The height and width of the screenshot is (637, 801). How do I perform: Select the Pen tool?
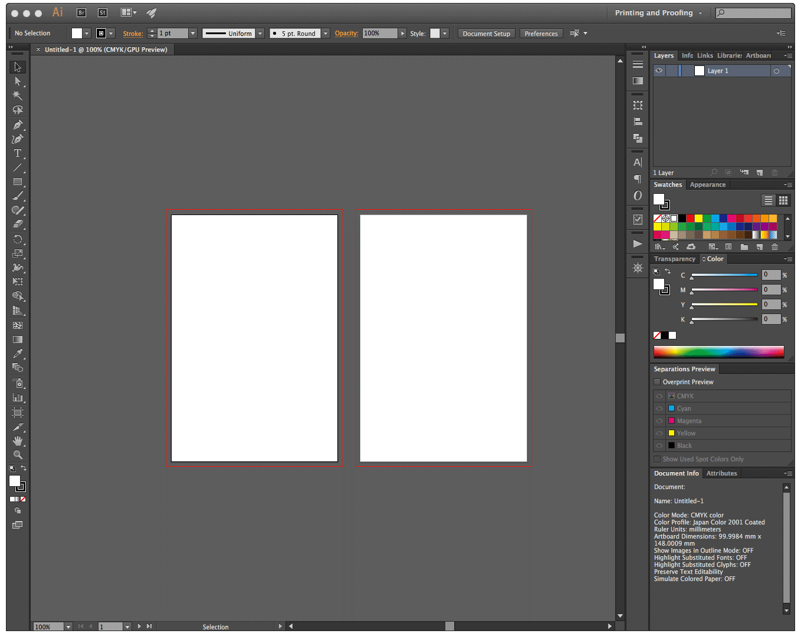(x=18, y=125)
